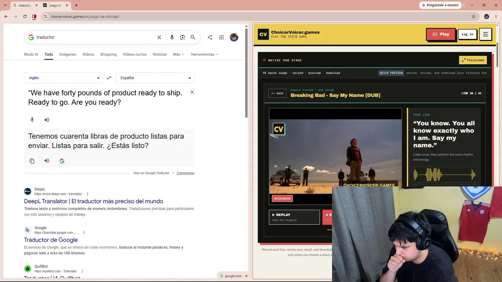Click into the Google search input field
502x282 pixels.
tap(94, 37)
